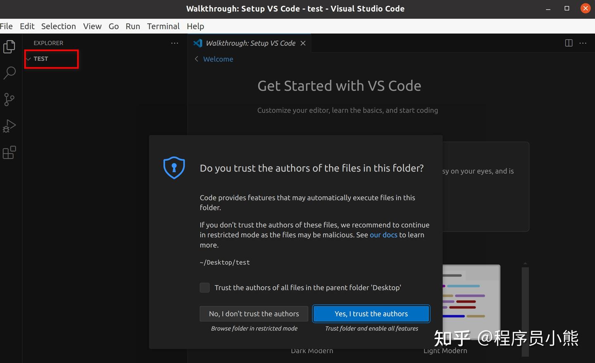595x363 pixels.
Task: Open the View menu
Action: pos(92,26)
